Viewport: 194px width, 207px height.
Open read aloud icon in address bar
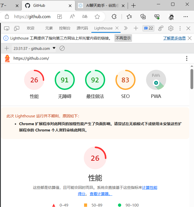click(72, 17)
